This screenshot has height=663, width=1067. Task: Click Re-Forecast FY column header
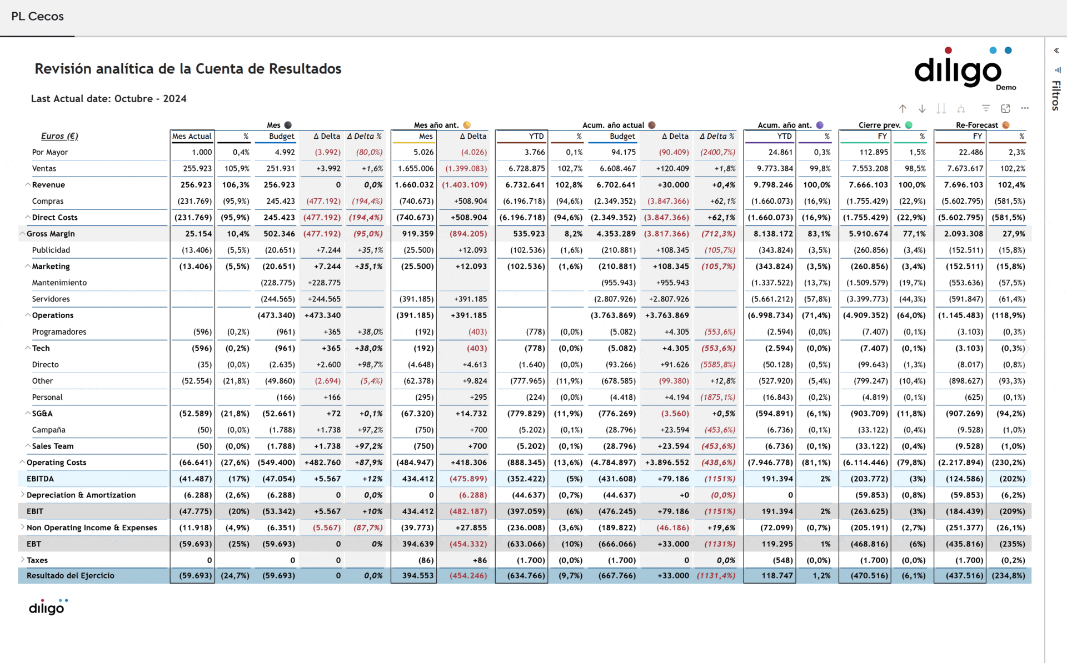(978, 136)
